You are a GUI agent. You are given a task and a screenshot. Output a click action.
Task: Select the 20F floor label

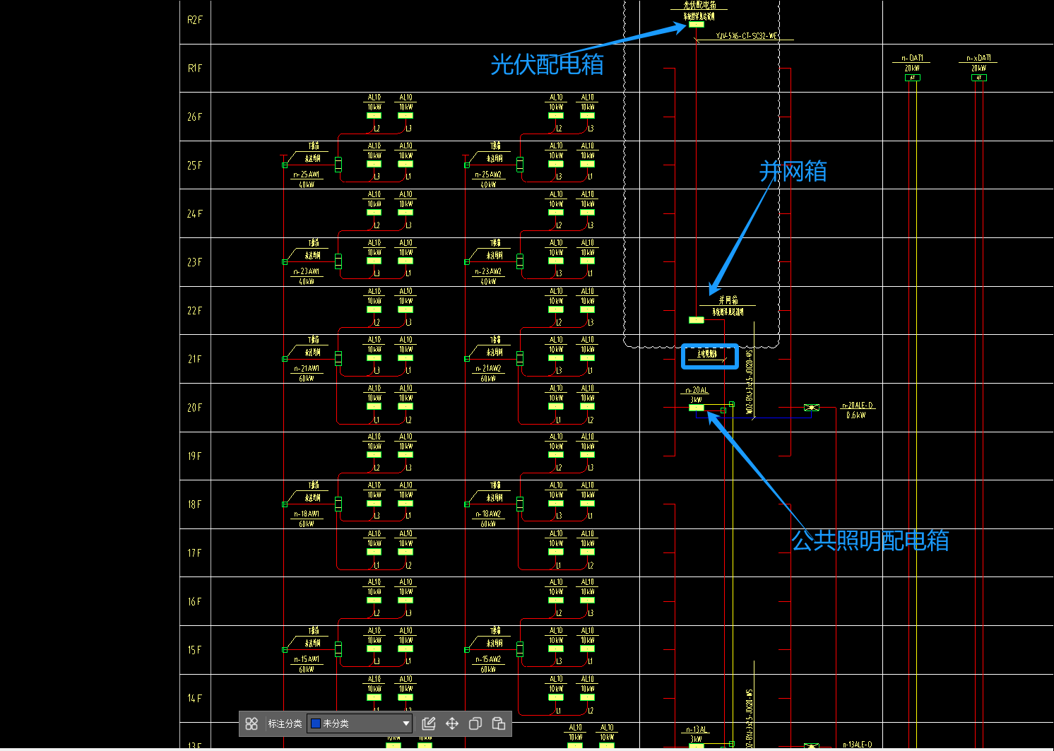click(195, 408)
